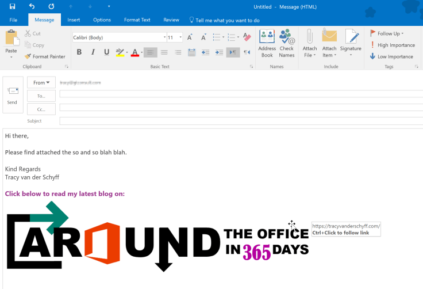This screenshot has height=289, width=423.
Task: Open the Address Book
Action: pos(267,43)
